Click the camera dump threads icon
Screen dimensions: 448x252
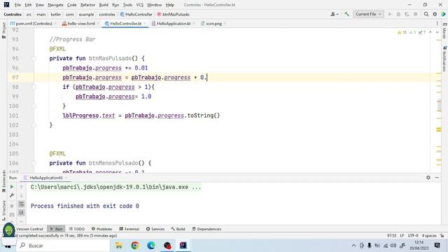pyautogui.click(x=12, y=214)
